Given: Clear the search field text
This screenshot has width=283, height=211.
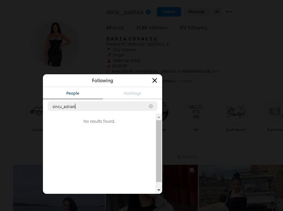Looking at the screenshot, I should 151,106.
